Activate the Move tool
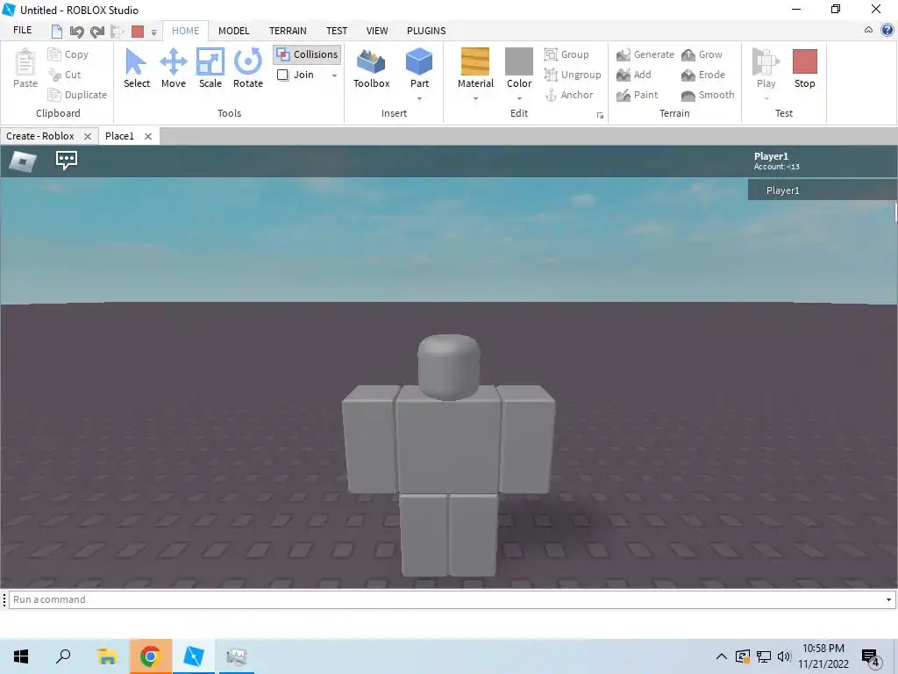This screenshot has width=898, height=674. (x=173, y=68)
